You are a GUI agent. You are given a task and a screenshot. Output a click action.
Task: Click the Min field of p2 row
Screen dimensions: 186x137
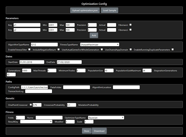(x=53, y=30)
